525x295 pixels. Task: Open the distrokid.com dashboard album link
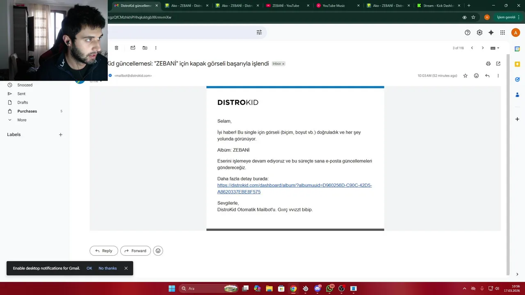tap(294, 188)
